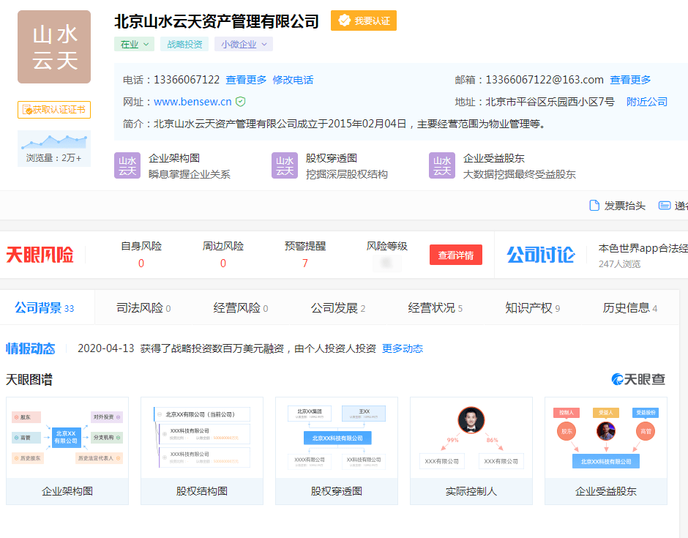Click the red 查看详情 button
This screenshot has width=688, height=538.
(456, 255)
